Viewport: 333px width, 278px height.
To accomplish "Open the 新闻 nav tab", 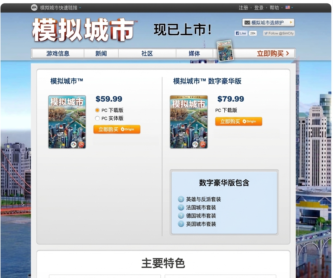I will tap(101, 54).
